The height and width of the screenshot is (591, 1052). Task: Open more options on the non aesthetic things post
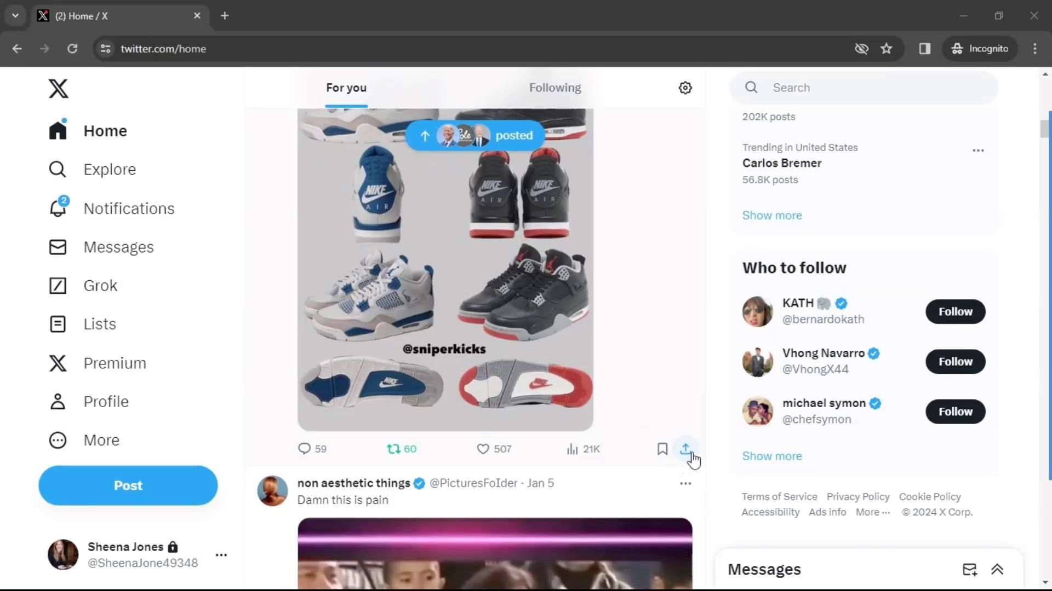tap(685, 483)
